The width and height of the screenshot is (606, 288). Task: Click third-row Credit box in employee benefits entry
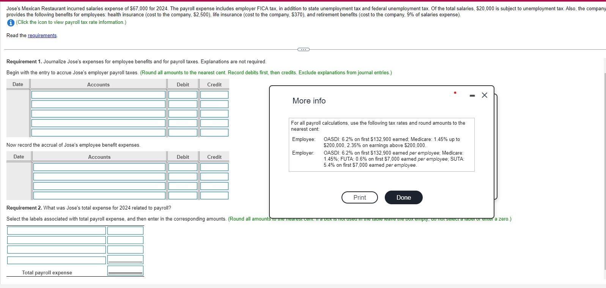coord(214,186)
